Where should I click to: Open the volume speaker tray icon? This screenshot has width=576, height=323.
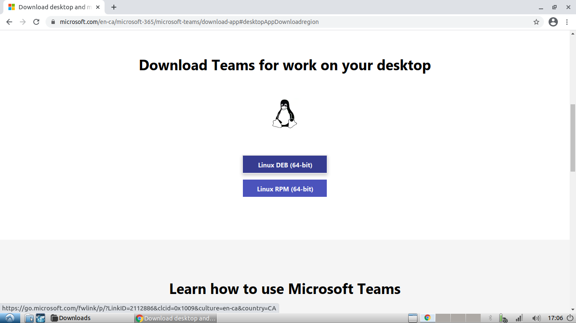(x=536, y=318)
